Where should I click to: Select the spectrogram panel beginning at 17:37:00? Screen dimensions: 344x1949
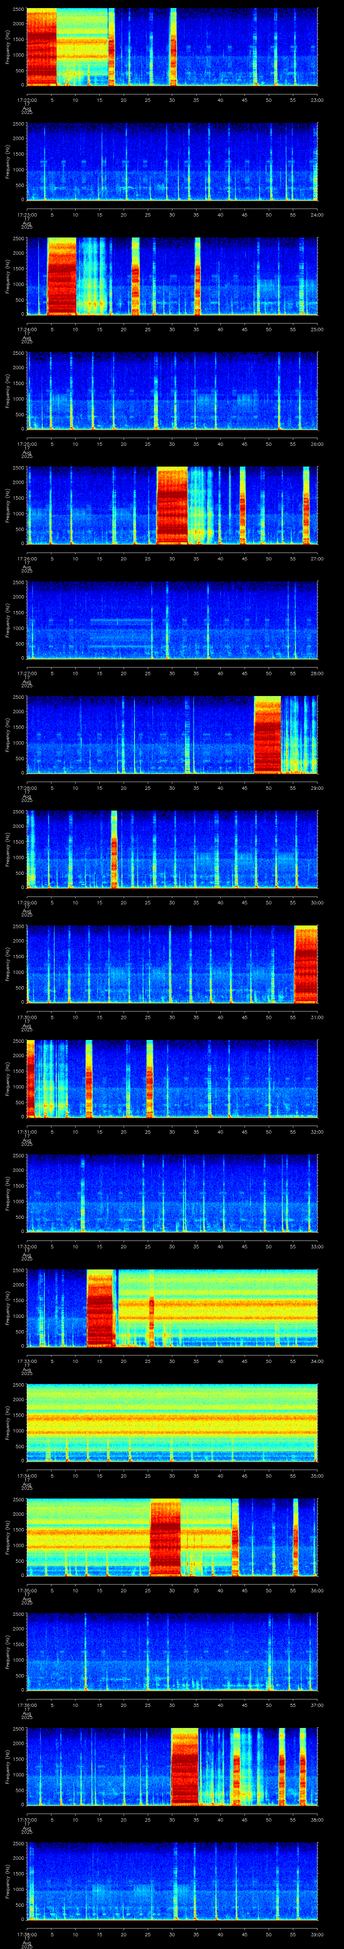tap(172, 1767)
